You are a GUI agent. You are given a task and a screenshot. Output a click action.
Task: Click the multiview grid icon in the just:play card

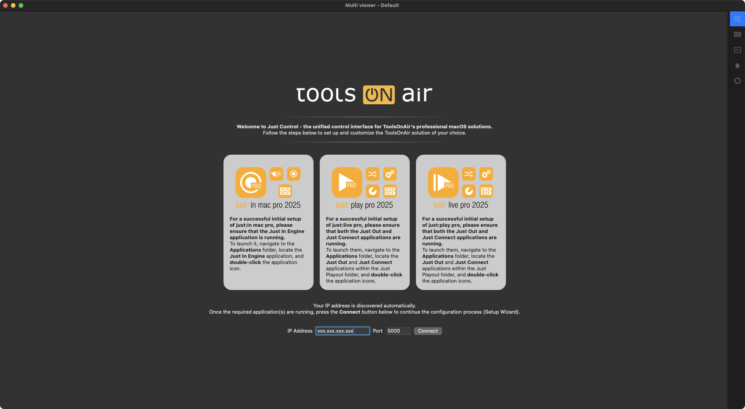(390, 191)
